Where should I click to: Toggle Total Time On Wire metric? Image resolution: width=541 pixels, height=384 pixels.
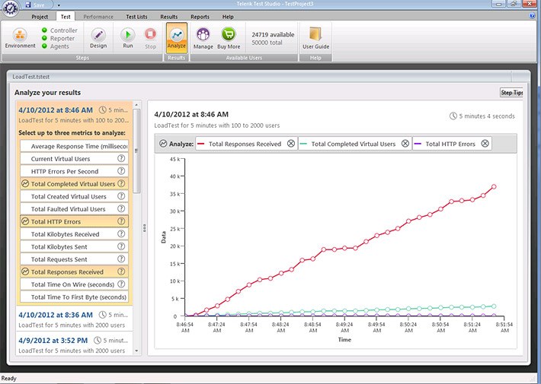coord(74,284)
